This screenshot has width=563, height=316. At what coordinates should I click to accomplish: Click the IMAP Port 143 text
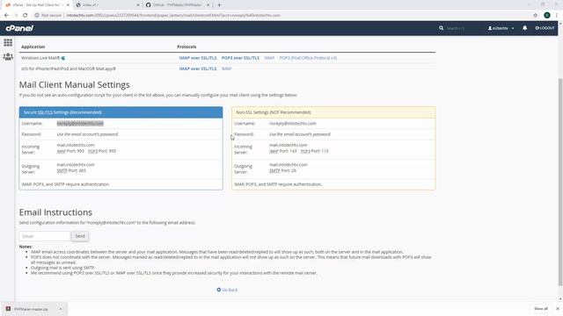(x=283, y=151)
